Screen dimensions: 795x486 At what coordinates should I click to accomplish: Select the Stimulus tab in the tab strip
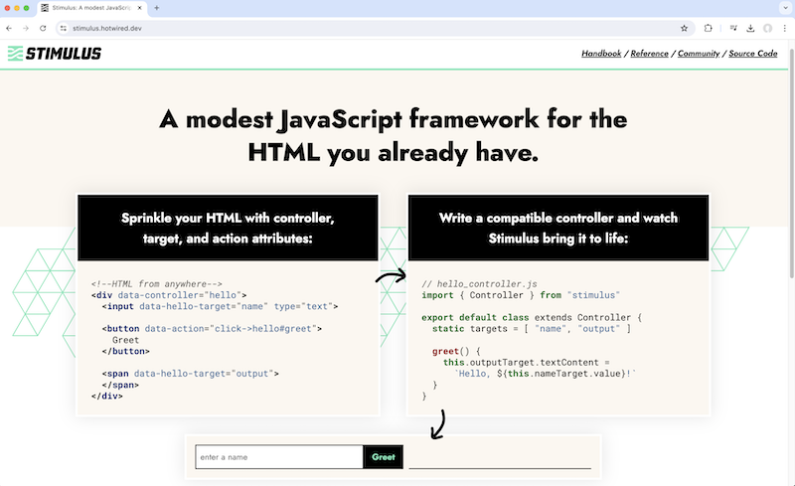(89, 8)
